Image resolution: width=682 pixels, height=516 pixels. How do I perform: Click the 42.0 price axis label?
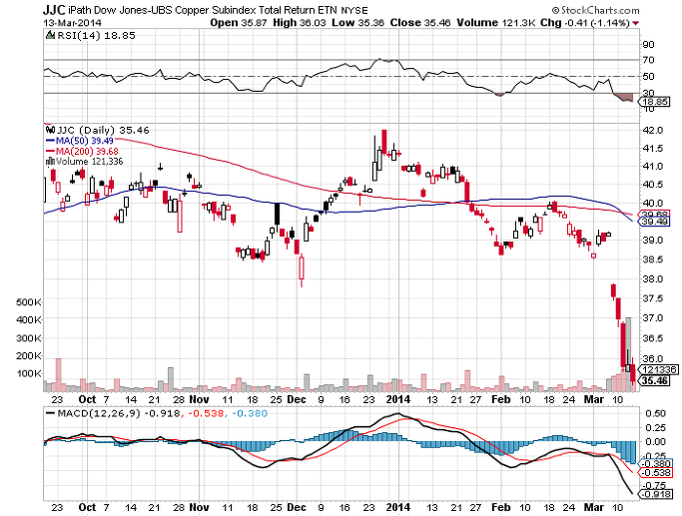point(652,131)
